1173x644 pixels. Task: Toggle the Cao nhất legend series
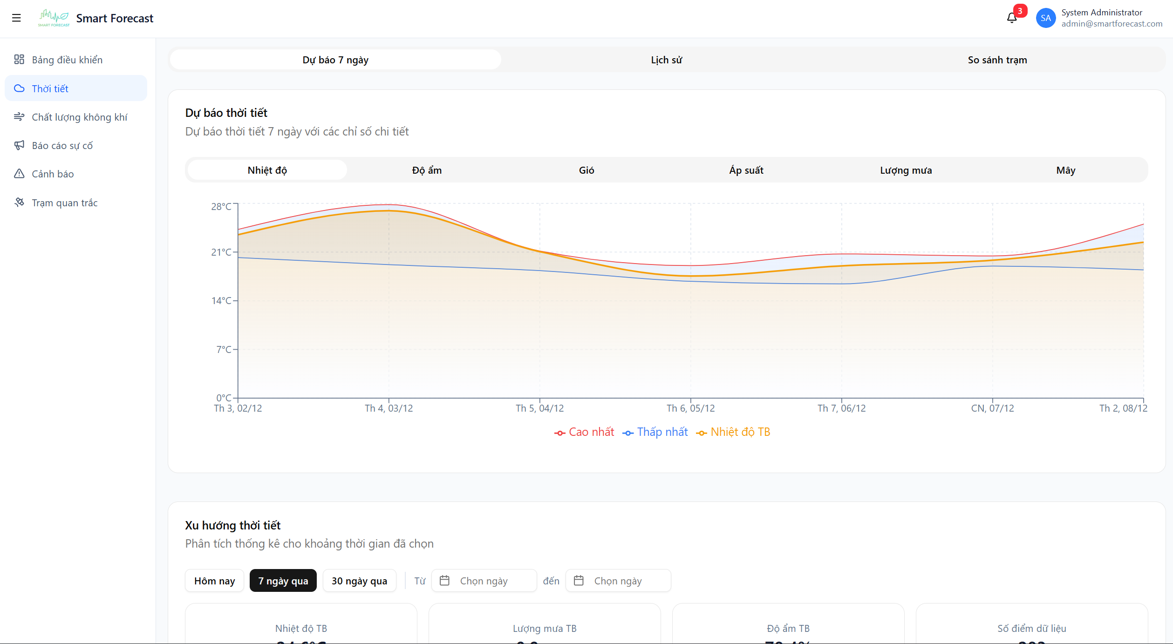[584, 432]
